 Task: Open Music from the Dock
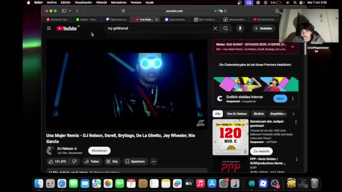(200, 183)
